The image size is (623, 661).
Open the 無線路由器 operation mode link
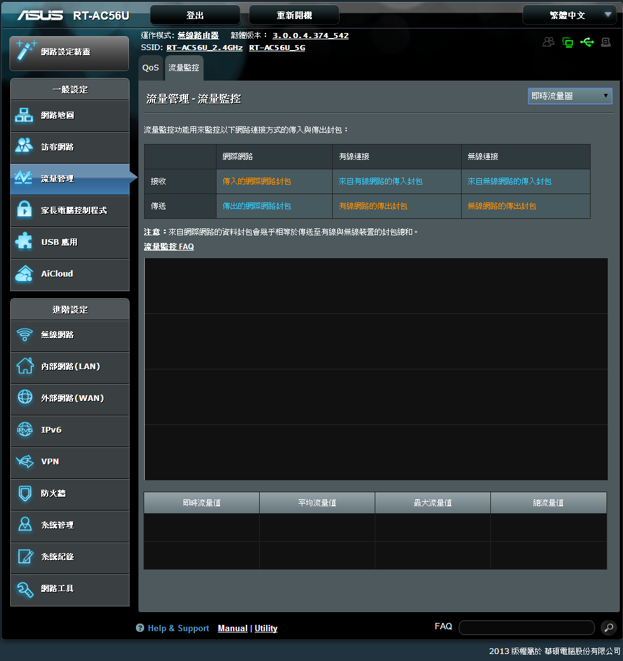coord(198,36)
